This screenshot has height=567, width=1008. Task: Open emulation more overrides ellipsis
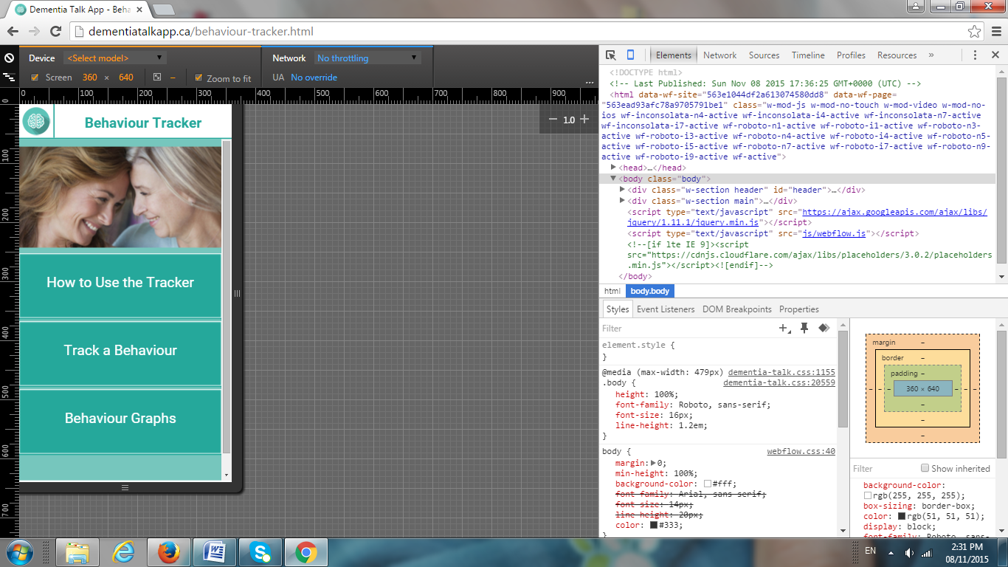(590, 82)
